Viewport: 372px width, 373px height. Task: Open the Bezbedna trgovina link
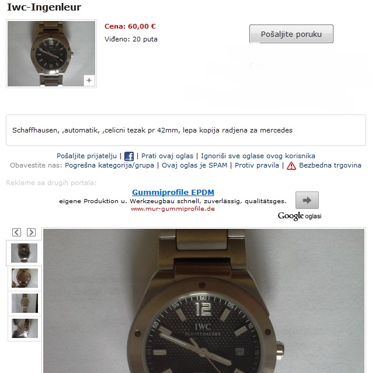coord(330,165)
